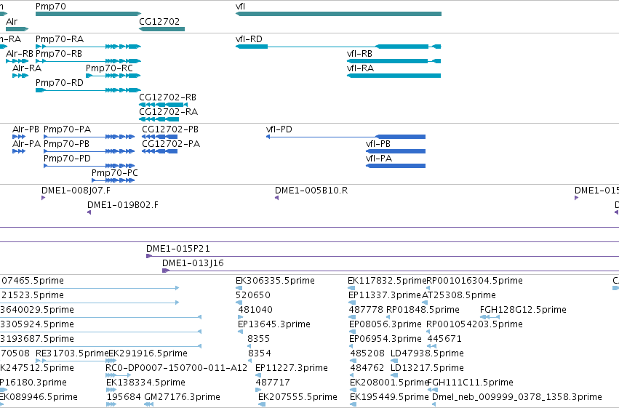The width and height of the screenshot is (619, 408).
Task: Select the LD47938.5prime label
Action: pyautogui.click(x=427, y=354)
